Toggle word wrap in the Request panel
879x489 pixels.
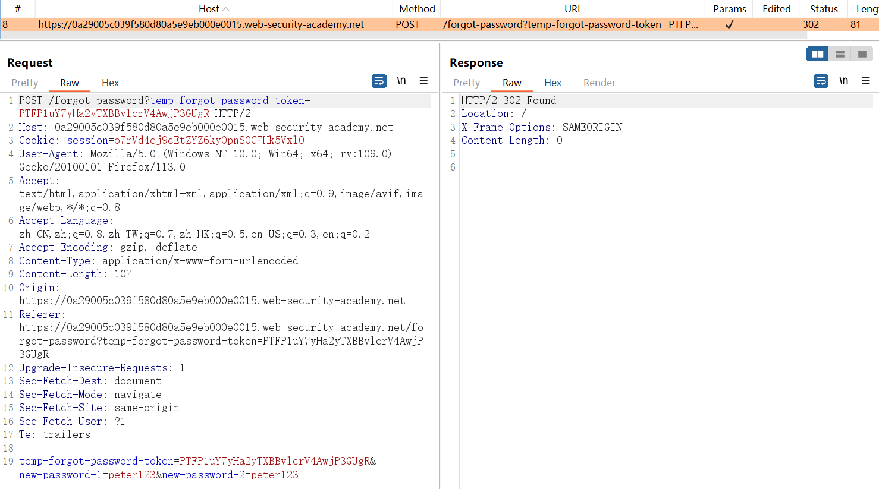coord(379,81)
